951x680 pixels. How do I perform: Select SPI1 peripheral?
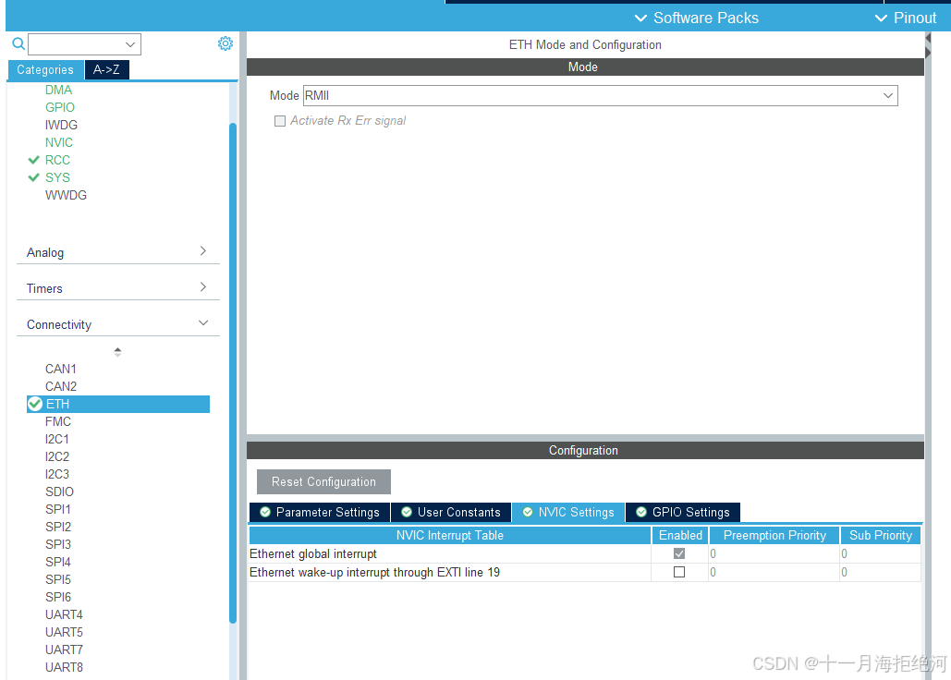click(x=58, y=509)
